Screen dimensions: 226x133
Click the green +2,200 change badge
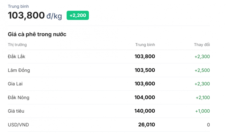point(78,16)
